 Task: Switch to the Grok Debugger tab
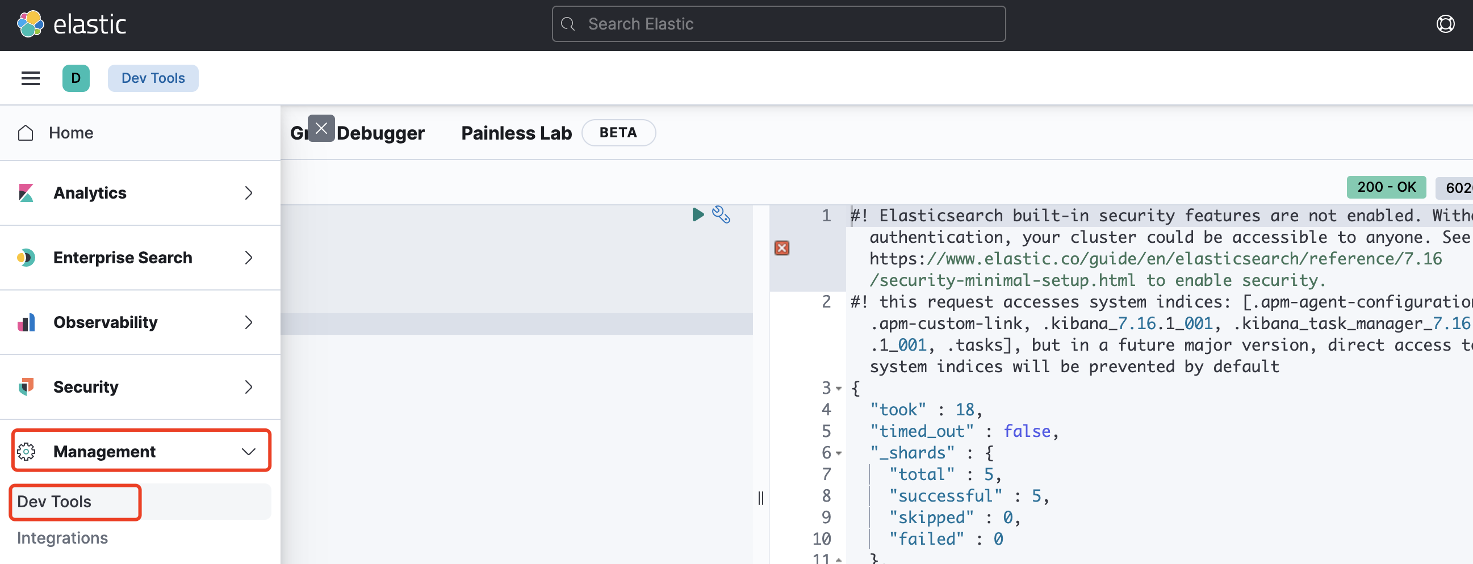tap(357, 133)
